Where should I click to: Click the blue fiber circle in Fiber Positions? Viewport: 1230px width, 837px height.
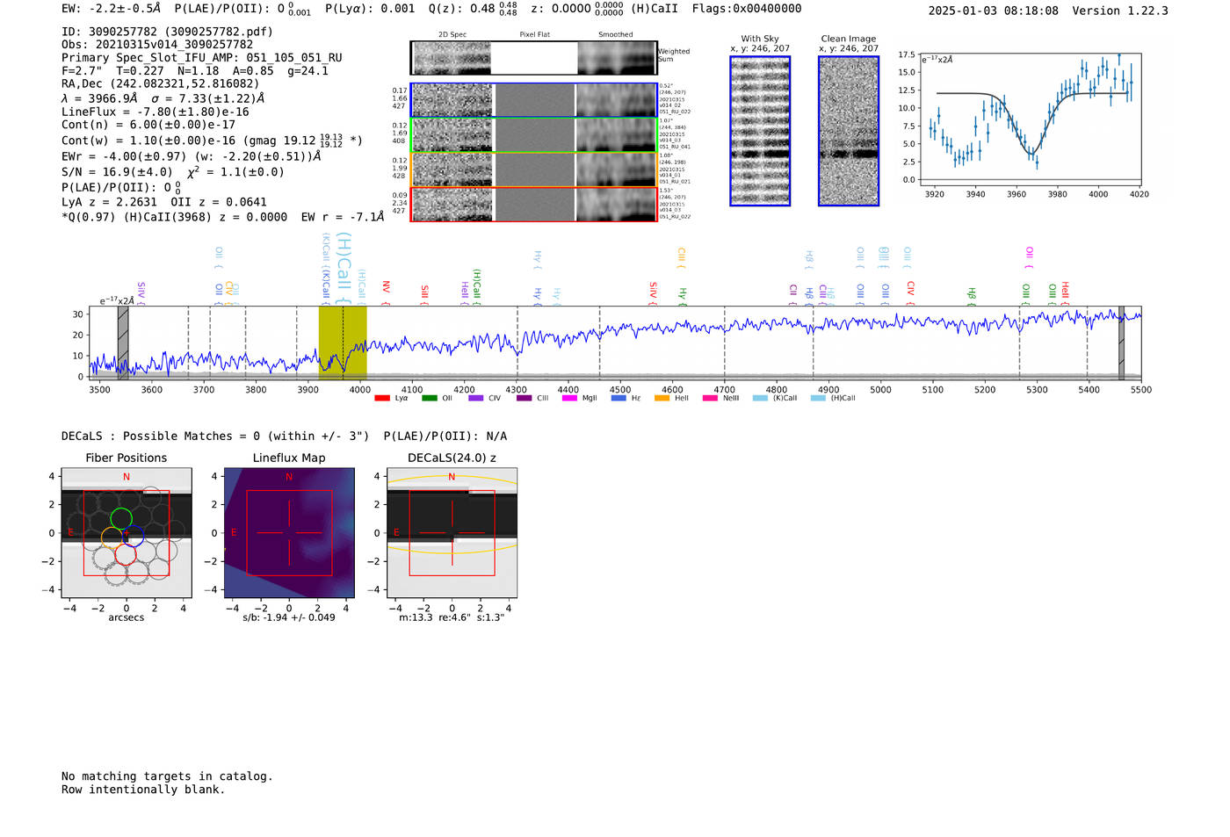(132, 535)
